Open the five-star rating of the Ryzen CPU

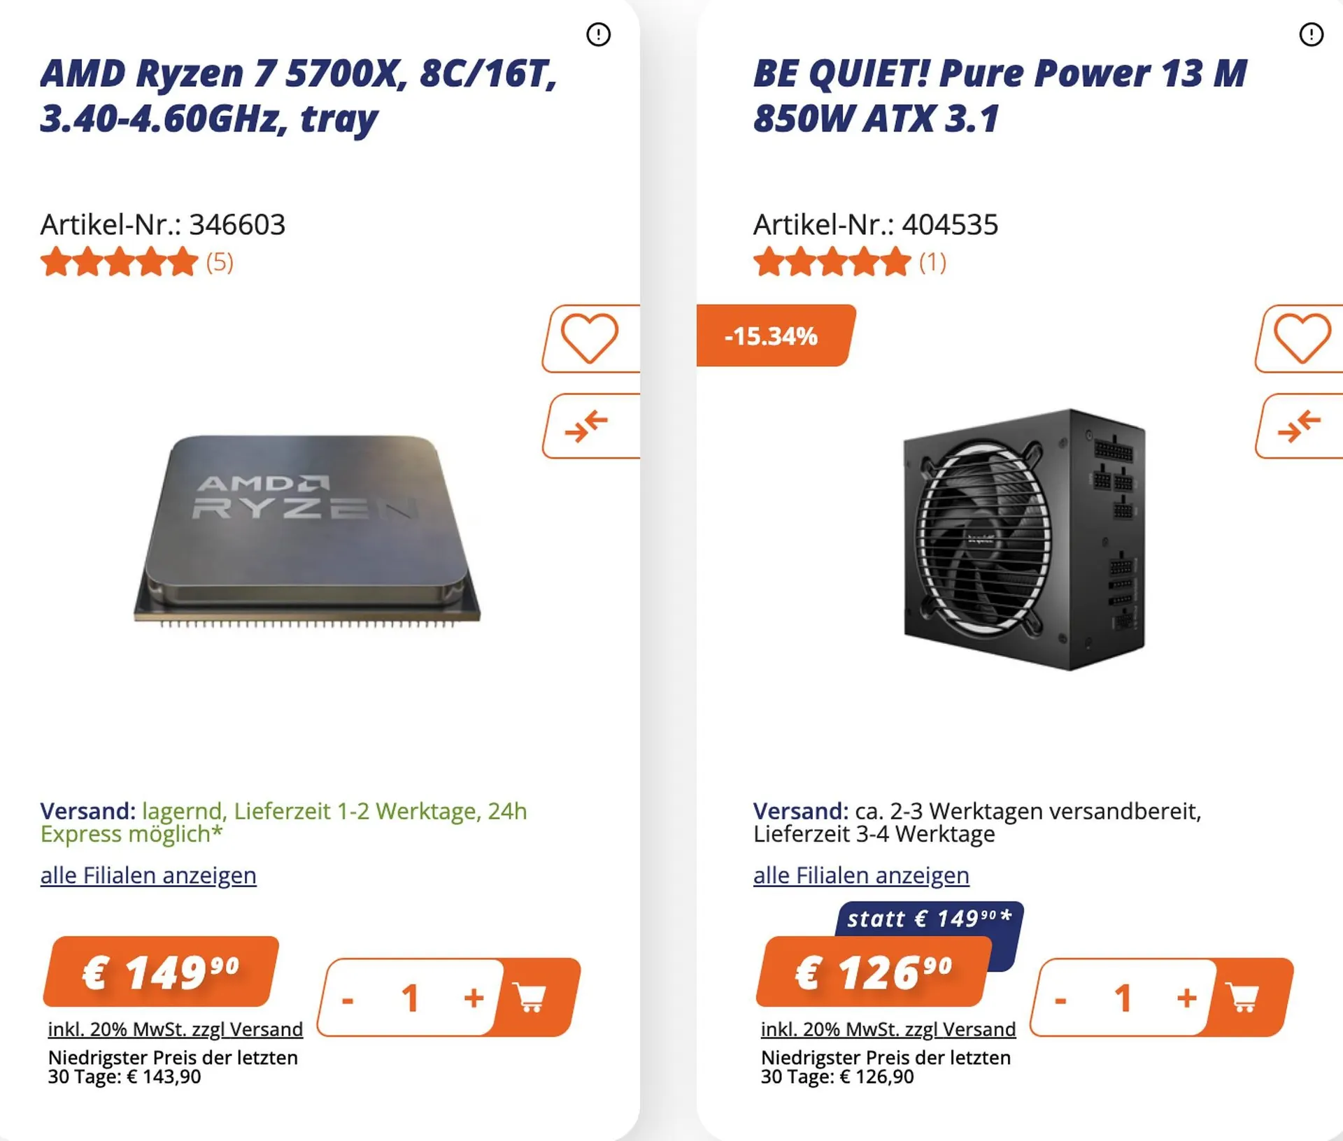[x=120, y=262]
